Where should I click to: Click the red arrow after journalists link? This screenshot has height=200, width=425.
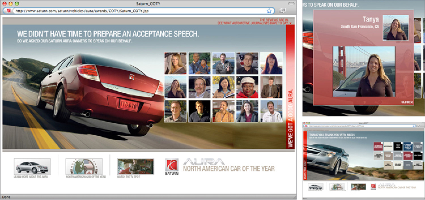pos(291,23)
